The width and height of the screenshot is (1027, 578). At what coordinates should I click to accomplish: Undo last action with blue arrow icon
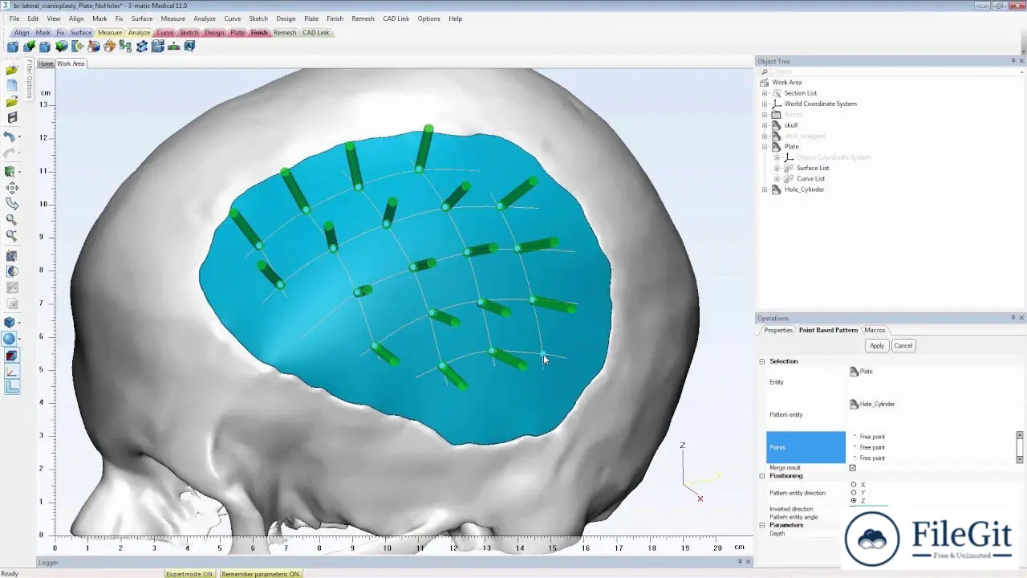tap(10, 137)
